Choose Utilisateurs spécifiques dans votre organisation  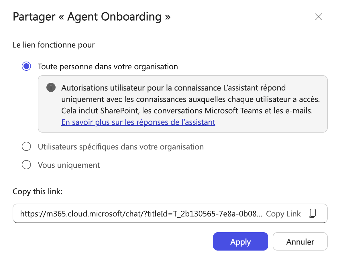(x=26, y=146)
